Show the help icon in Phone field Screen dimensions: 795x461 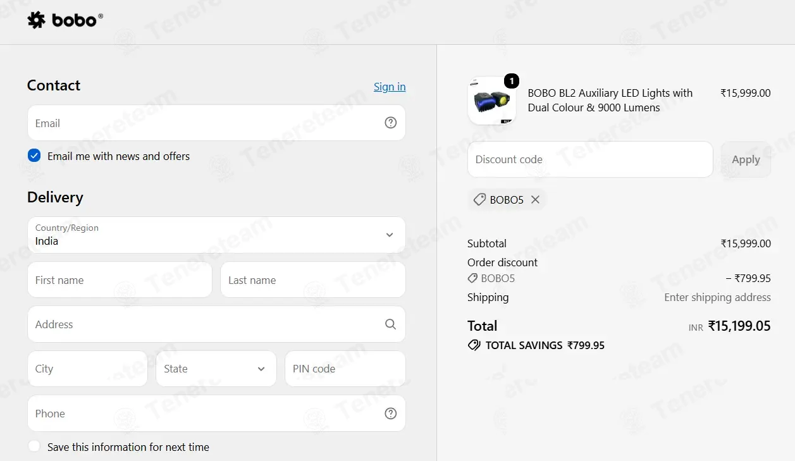[391, 414]
